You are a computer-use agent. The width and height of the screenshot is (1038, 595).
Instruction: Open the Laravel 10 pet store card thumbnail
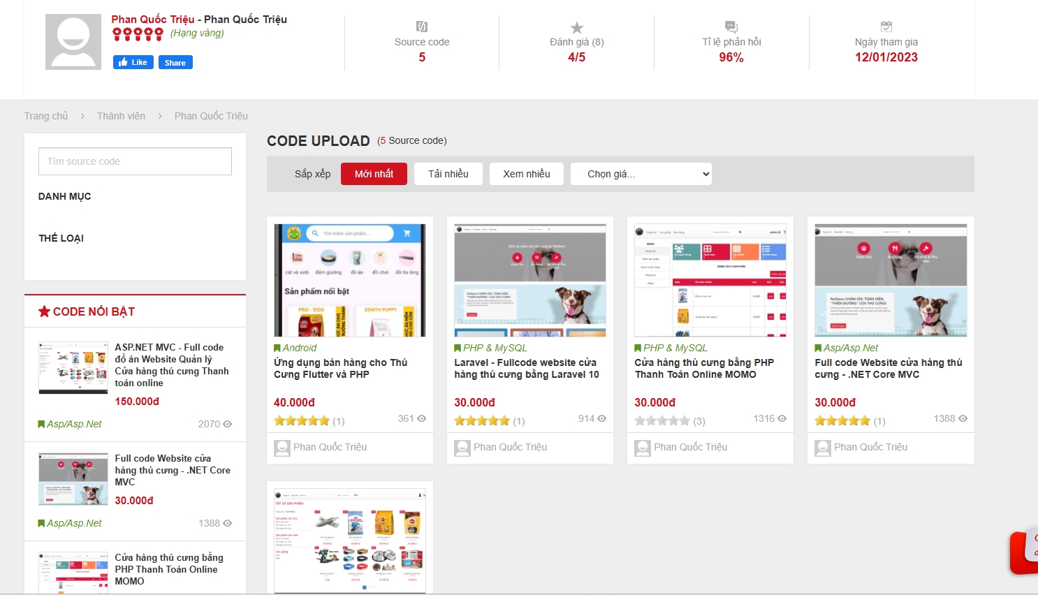(x=530, y=281)
